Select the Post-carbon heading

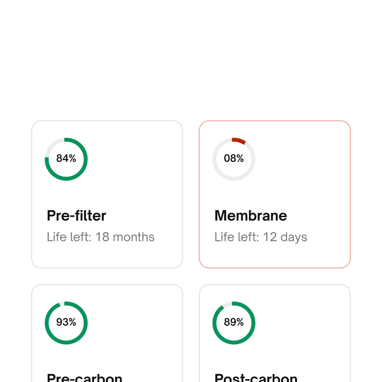pyautogui.click(x=256, y=377)
